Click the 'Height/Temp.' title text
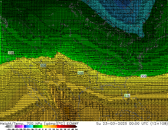 click(x=12, y=124)
